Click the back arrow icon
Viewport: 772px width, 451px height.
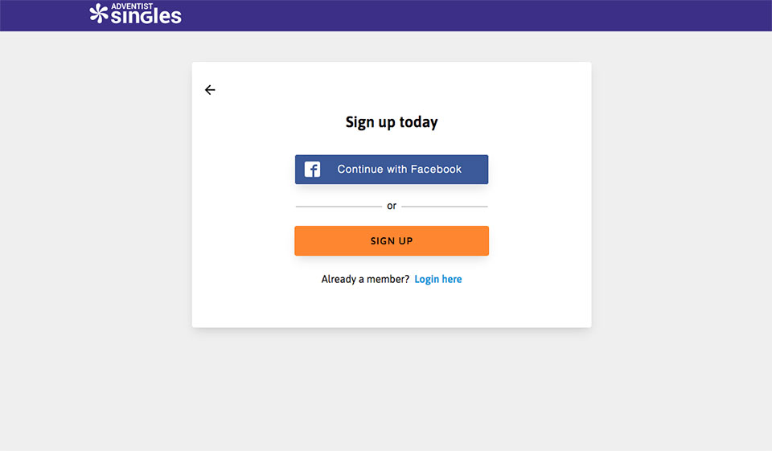tap(210, 90)
